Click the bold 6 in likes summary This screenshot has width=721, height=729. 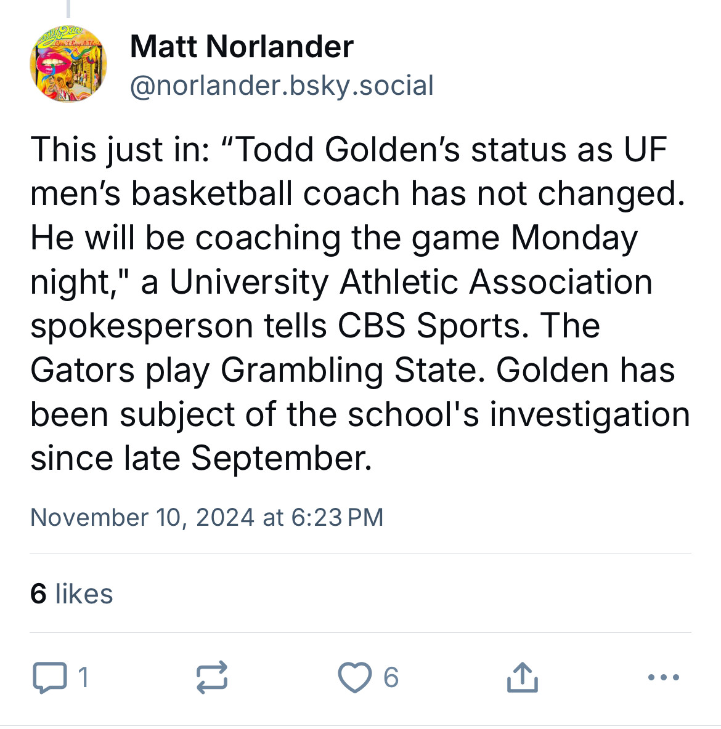(x=38, y=594)
